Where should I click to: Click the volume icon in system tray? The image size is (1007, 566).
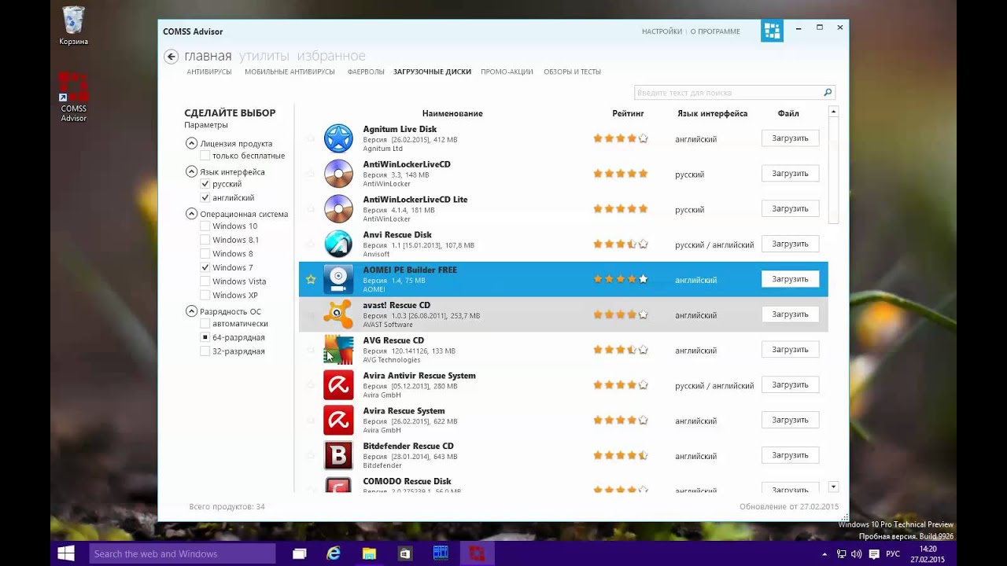(x=857, y=553)
